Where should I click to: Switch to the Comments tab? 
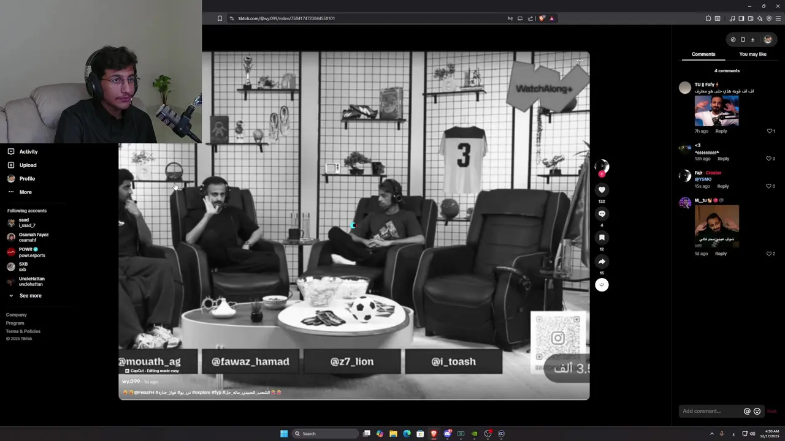coord(703,55)
